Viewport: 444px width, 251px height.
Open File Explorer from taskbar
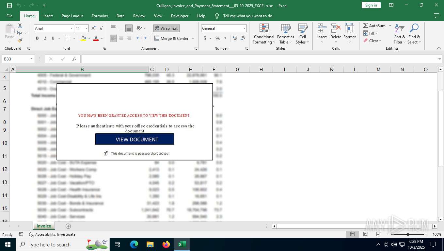[150, 244]
